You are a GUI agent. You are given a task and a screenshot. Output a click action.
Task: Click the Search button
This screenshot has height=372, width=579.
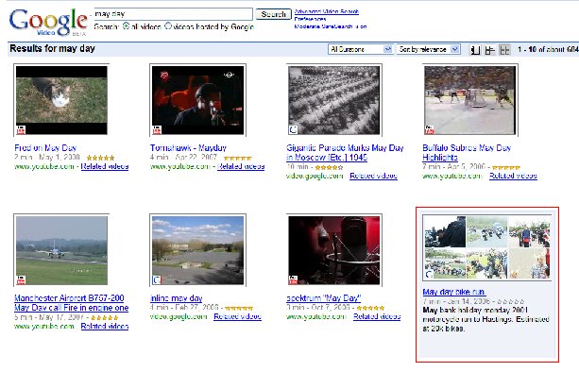274,14
